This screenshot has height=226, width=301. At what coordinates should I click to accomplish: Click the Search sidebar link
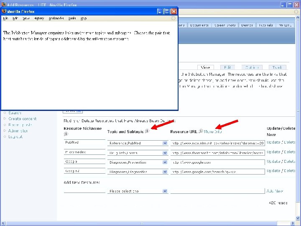pos(15,113)
